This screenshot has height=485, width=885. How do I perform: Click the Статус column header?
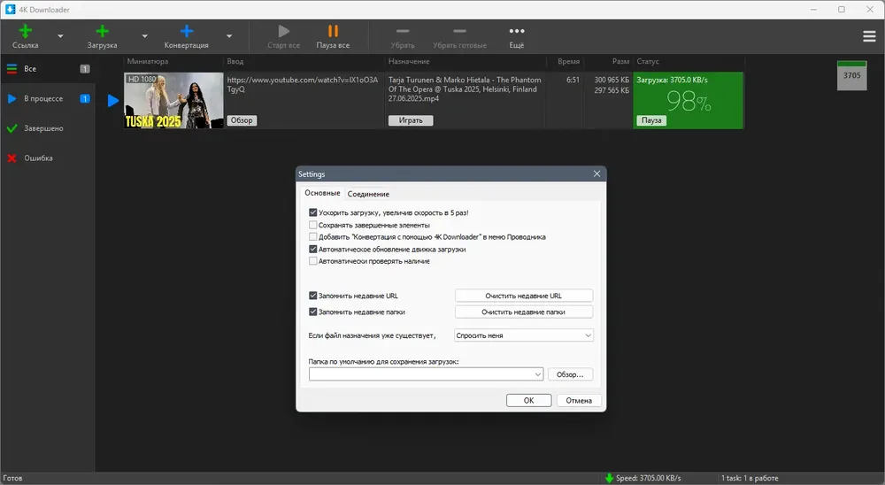648,62
